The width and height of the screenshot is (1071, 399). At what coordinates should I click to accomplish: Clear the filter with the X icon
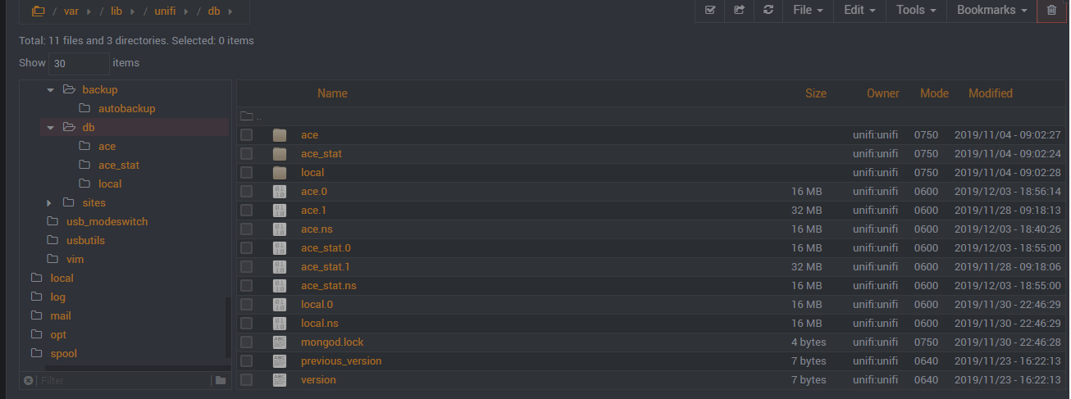coord(28,380)
